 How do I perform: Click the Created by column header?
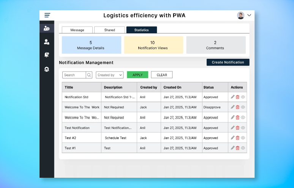pyautogui.click(x=149, y=87)
